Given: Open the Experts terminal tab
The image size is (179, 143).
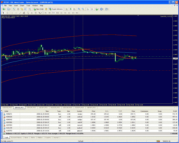Looking at the screenshot, I should (48, 138).
